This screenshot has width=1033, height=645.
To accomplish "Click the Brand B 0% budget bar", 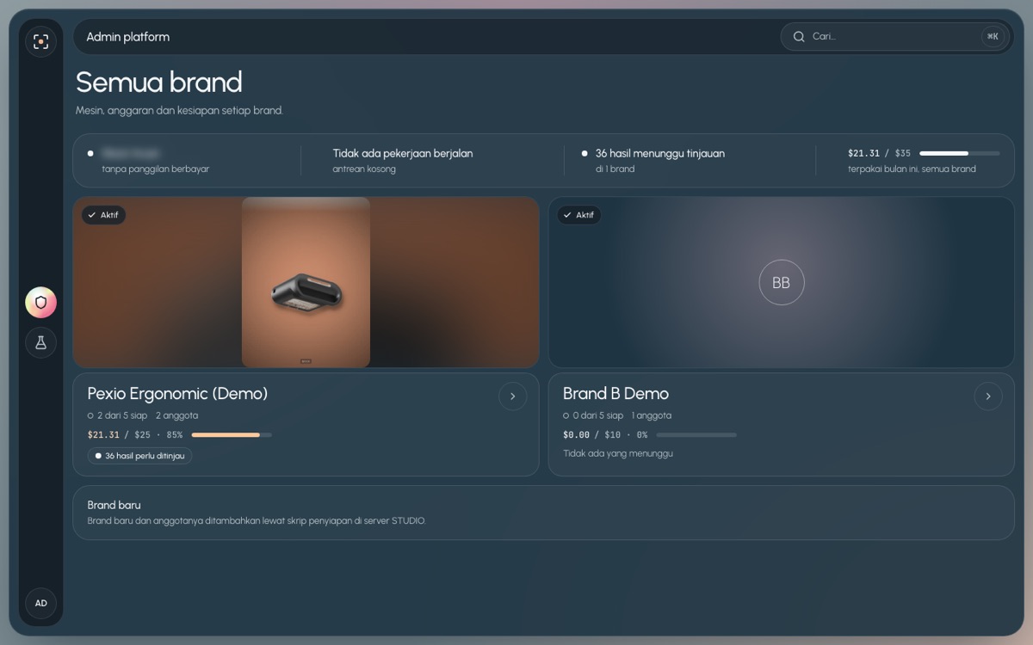I will pos(696,435).
